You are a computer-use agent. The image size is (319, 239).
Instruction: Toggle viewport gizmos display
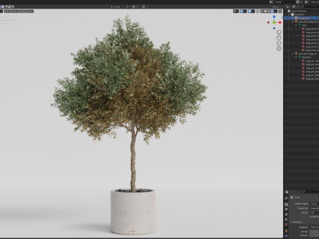[x=241, y=11]
